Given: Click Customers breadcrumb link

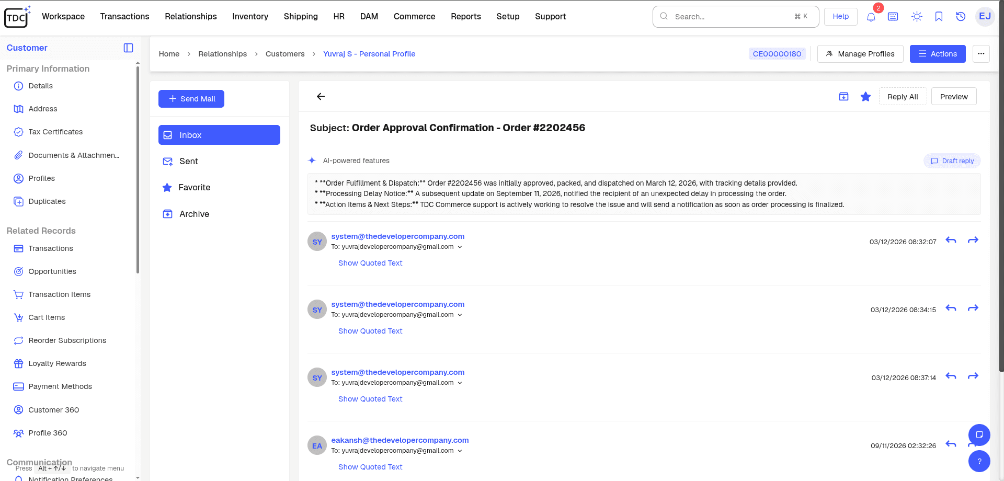Looking at the screenshot, I should [x=285, y=54].
